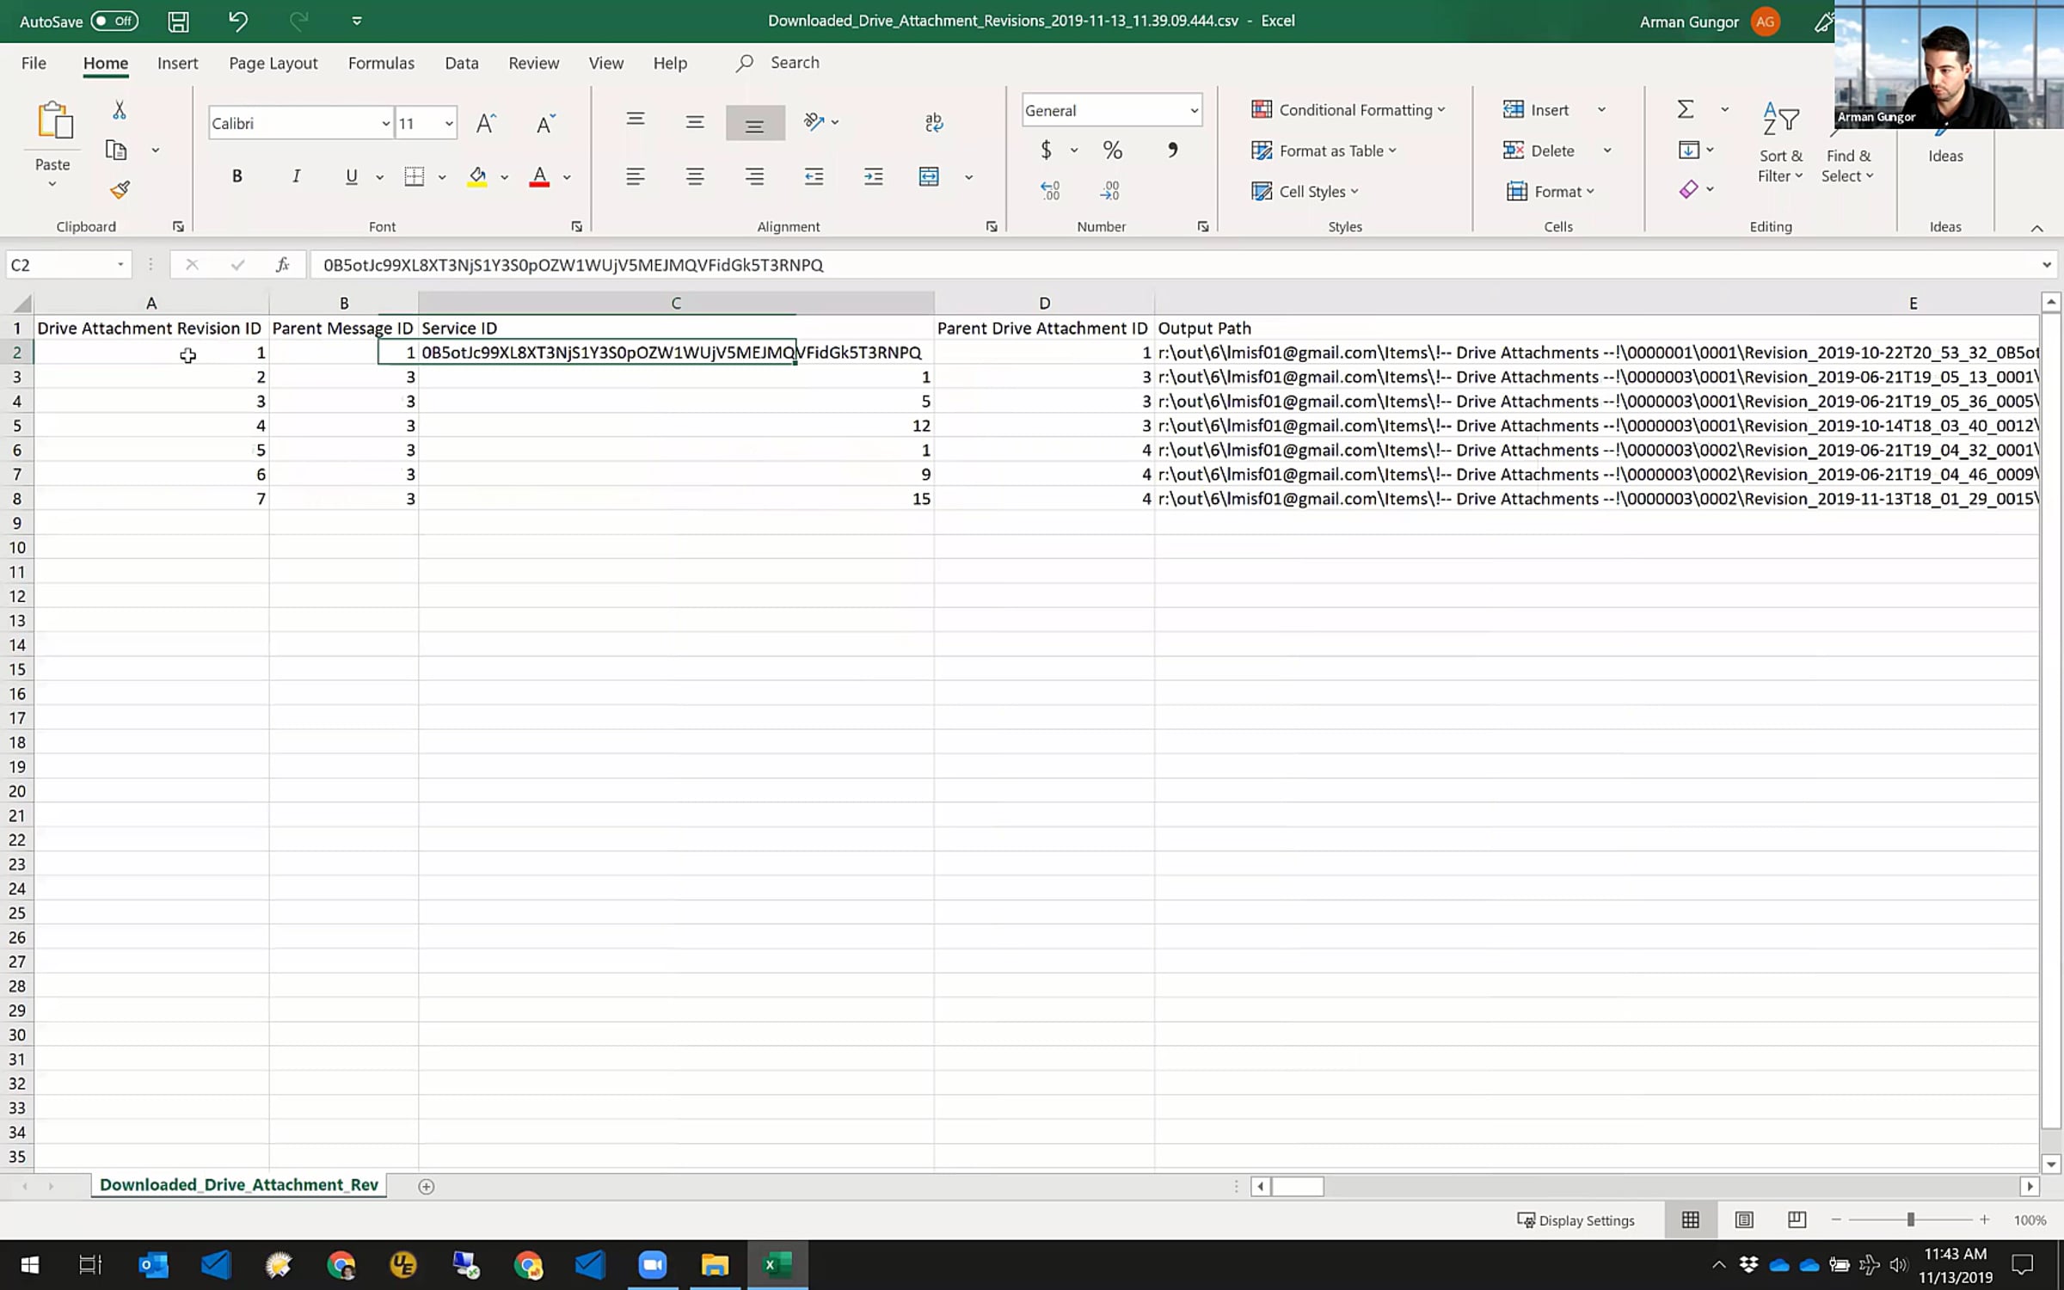Image resolution: width=2064 pixels, height=1290 pixels.
Task: Toggle Middle Align for cells
Action: tap(695, 122)
